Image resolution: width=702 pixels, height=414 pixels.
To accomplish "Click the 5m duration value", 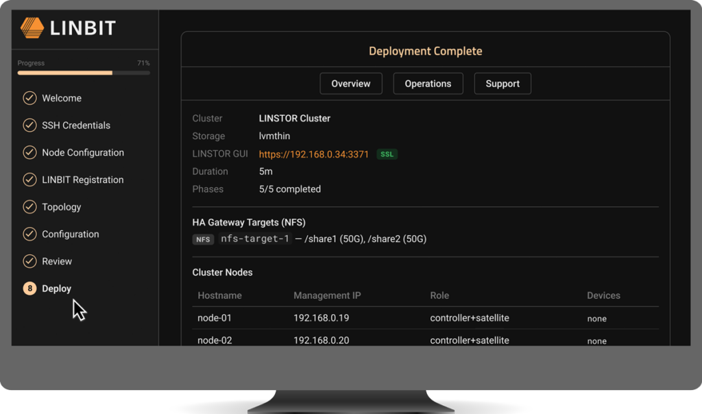I will [x=265, y=171].
